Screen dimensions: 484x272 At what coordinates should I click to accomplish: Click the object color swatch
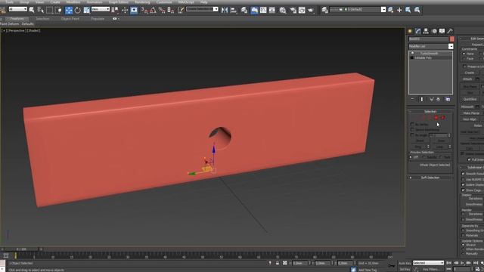[451, 39]
